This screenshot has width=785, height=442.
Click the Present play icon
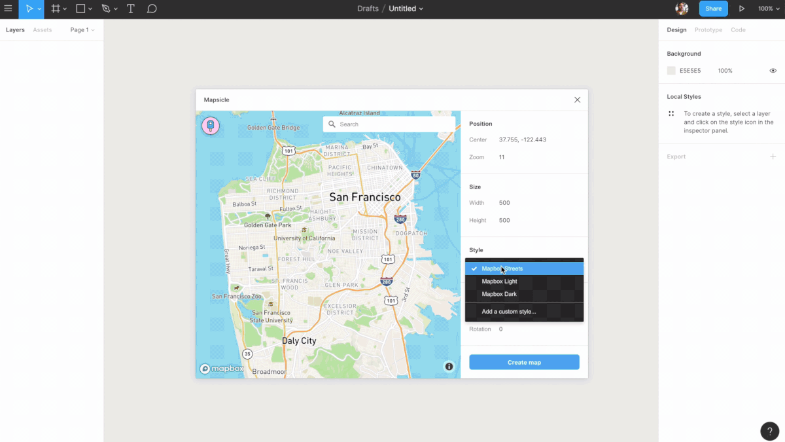[742, 9]
